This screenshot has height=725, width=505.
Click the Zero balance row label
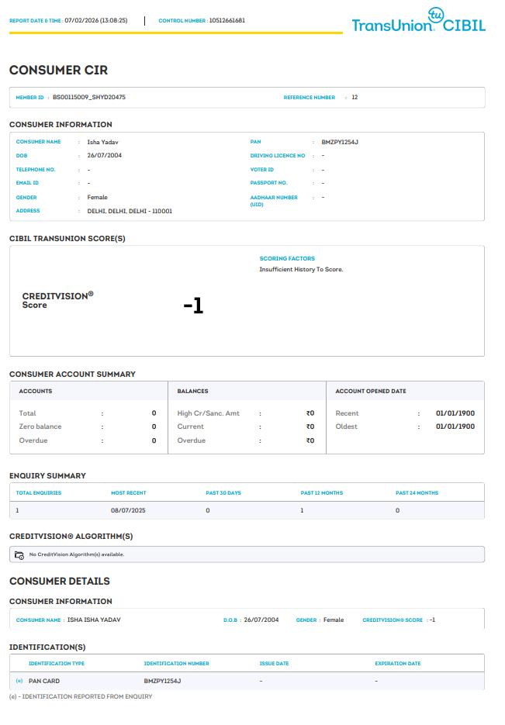click(40, 426)
